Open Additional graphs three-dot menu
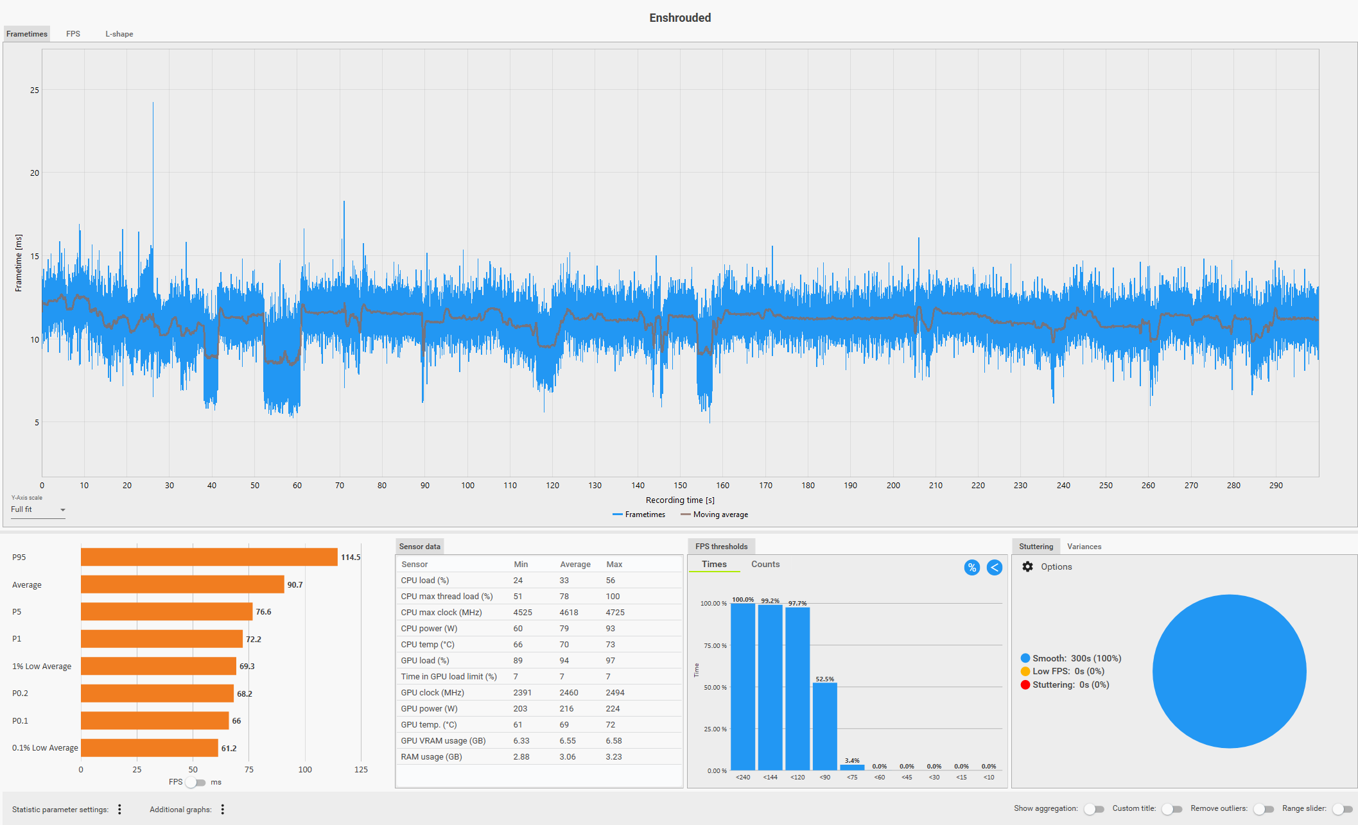The height and width of the screenshot is (825, 1358). click(x=223, y=810)
